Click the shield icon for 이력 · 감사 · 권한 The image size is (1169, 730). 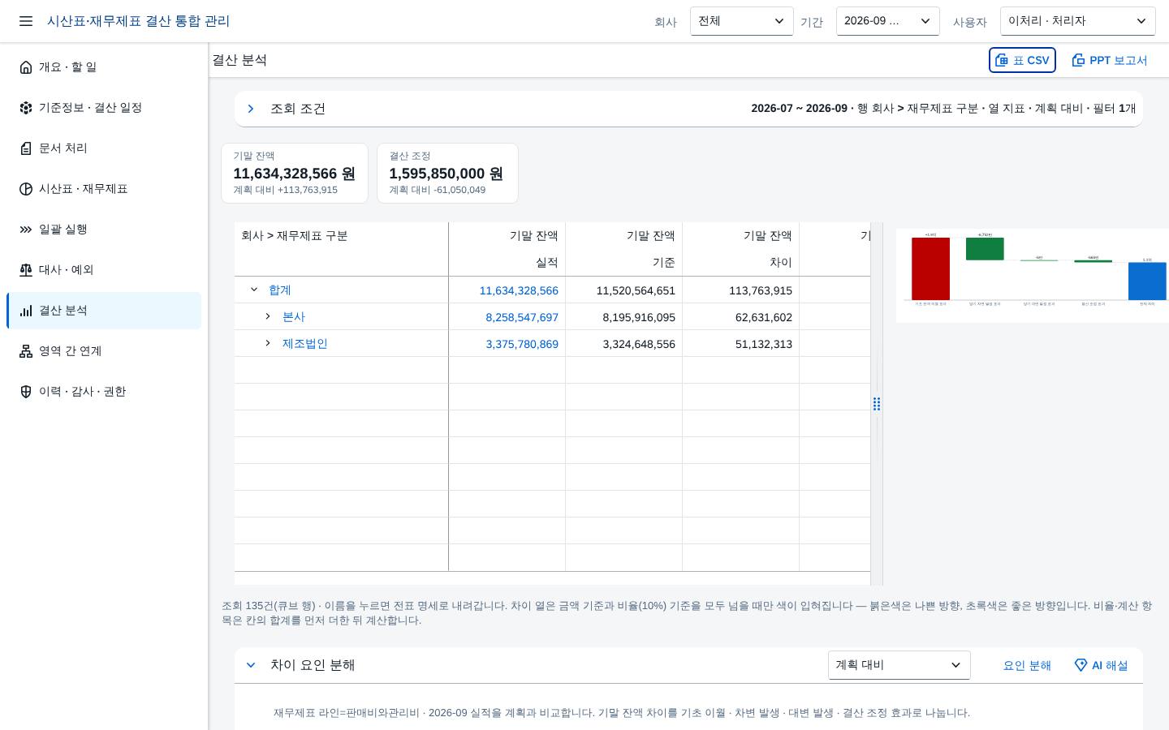[26, 392]
